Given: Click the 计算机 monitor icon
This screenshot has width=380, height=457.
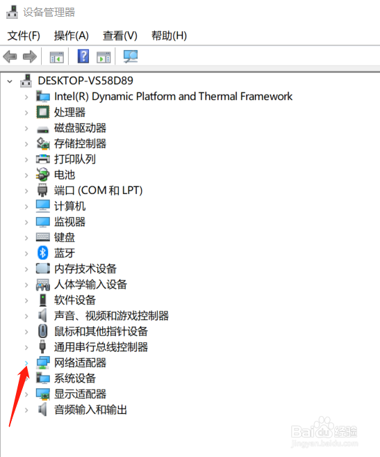Looking at the screenshot, I should (x=43, y=206).
